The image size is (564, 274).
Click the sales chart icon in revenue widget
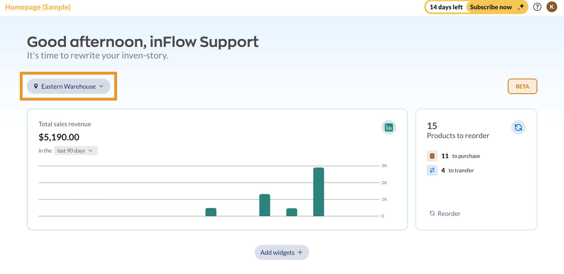coord(389,127)
